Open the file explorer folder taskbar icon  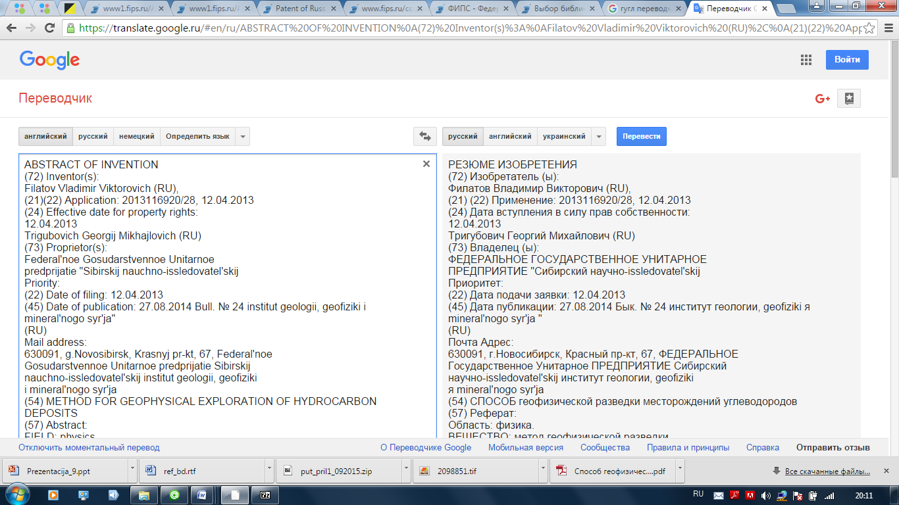(144, 495)
